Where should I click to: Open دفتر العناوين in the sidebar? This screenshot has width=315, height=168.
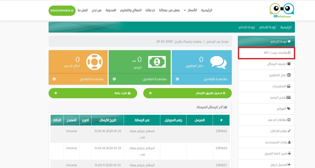point(266,75)
